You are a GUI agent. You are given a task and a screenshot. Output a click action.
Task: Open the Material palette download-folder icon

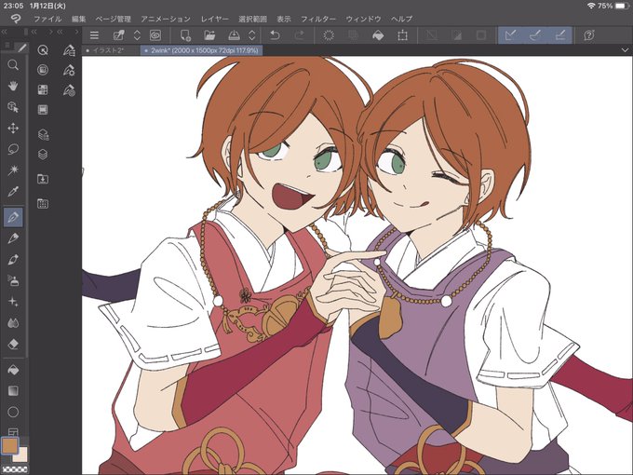[x=43, y=179]
